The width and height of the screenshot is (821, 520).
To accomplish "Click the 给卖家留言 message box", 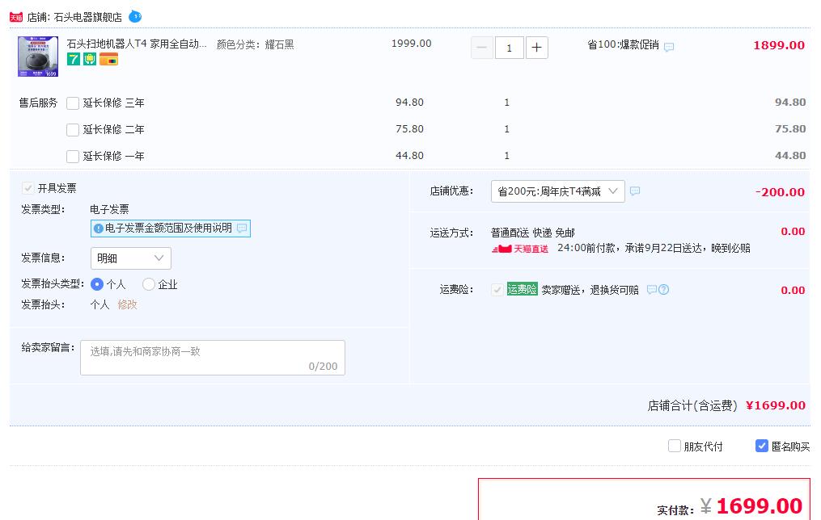I will [x=213, y=358].
